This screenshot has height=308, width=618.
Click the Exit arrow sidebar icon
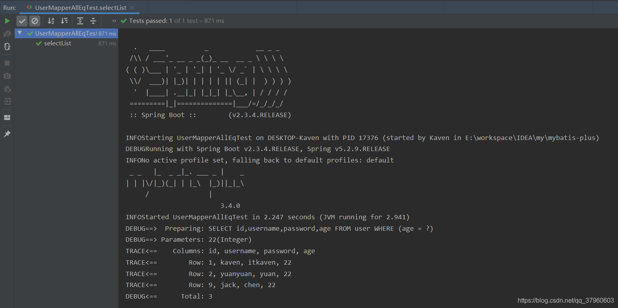[7, 101]
